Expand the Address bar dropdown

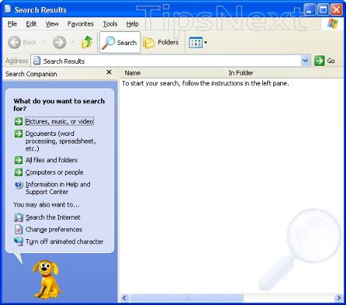pyautogui.click(x=305, y=61)
